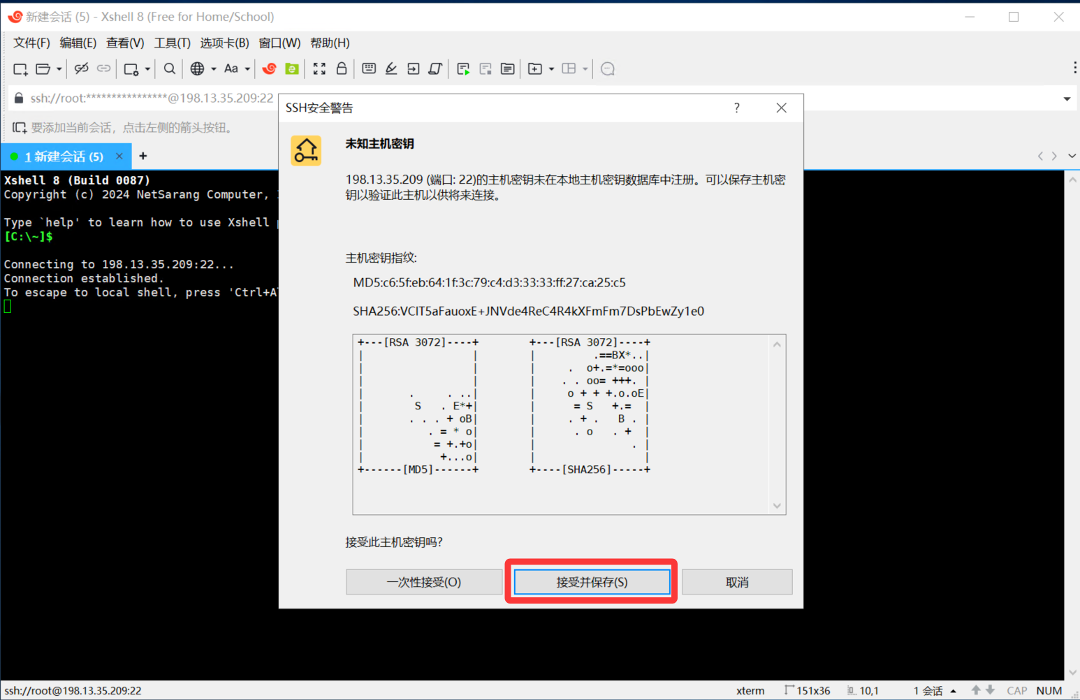
Task: Click the 一次性接受(O) button
Action: [423, 582]
